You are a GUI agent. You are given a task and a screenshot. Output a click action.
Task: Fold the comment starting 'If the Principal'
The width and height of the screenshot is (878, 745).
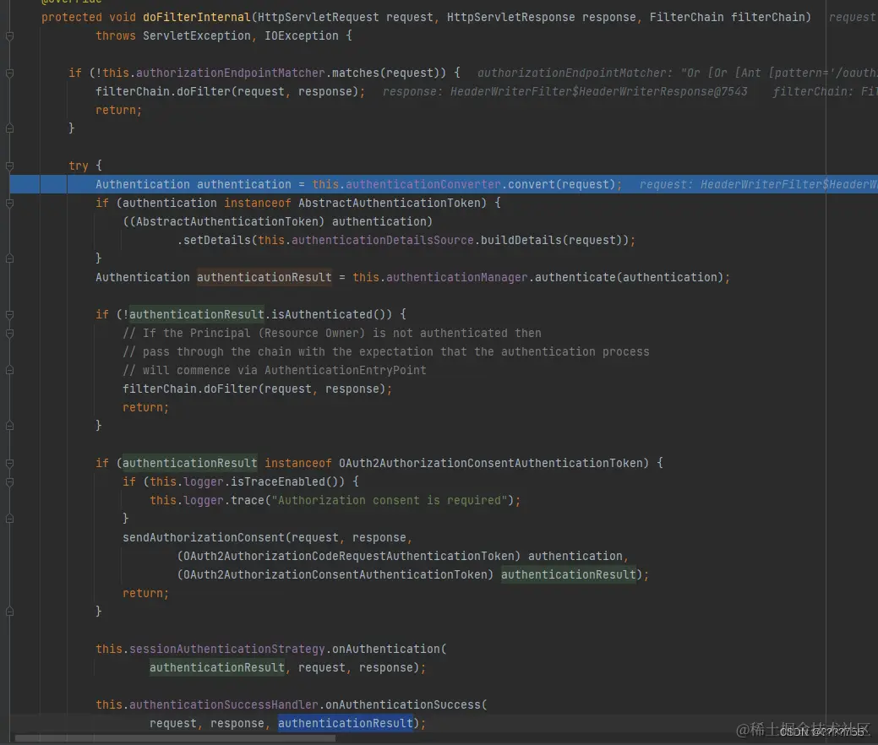[x=9, y=334]
